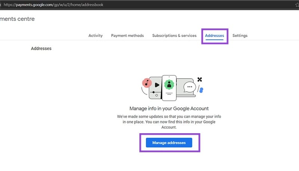Screen dimensions: 299x171
Task: Click the Google Account illustration image
Action: click(x=172, y=88)
